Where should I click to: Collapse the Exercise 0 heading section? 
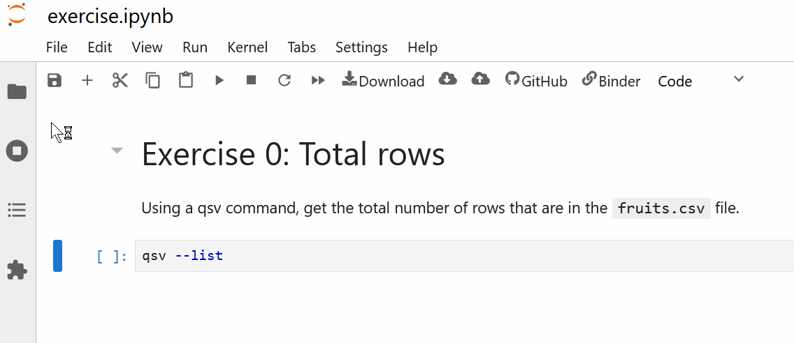point(117,151)
